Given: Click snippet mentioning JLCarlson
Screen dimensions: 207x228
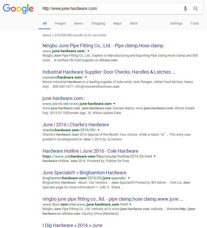Looking at the screenshot, I should tap(117, 137).
